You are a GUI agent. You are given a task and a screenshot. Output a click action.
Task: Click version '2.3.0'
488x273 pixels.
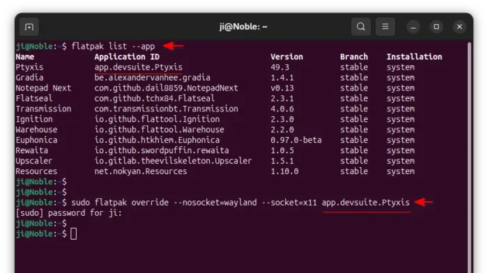(x=282, y=119)
